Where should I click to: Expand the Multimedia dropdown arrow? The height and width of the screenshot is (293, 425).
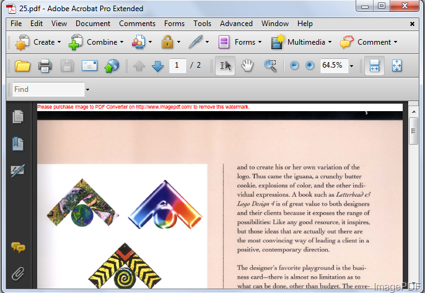[330, 42]
